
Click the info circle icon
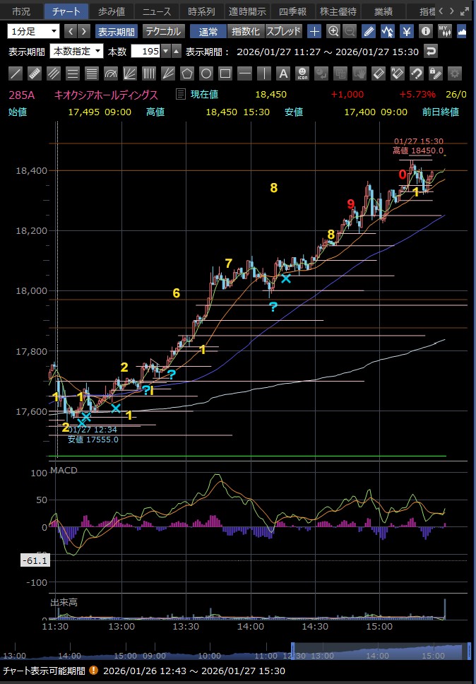pyautogui.click(x=425, y=31)
